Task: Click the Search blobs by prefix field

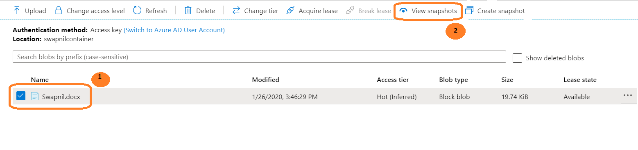Action: click(x=259, y=57)
